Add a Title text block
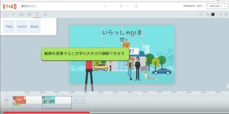This screenshot has width=229, height=114. click(9, 27)
